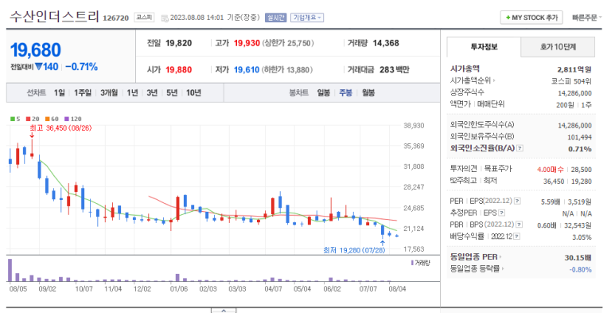Select the 1년 line chart period
This screenshot has width=615, height=313.
pyautogui.click(x=132, y=92)
